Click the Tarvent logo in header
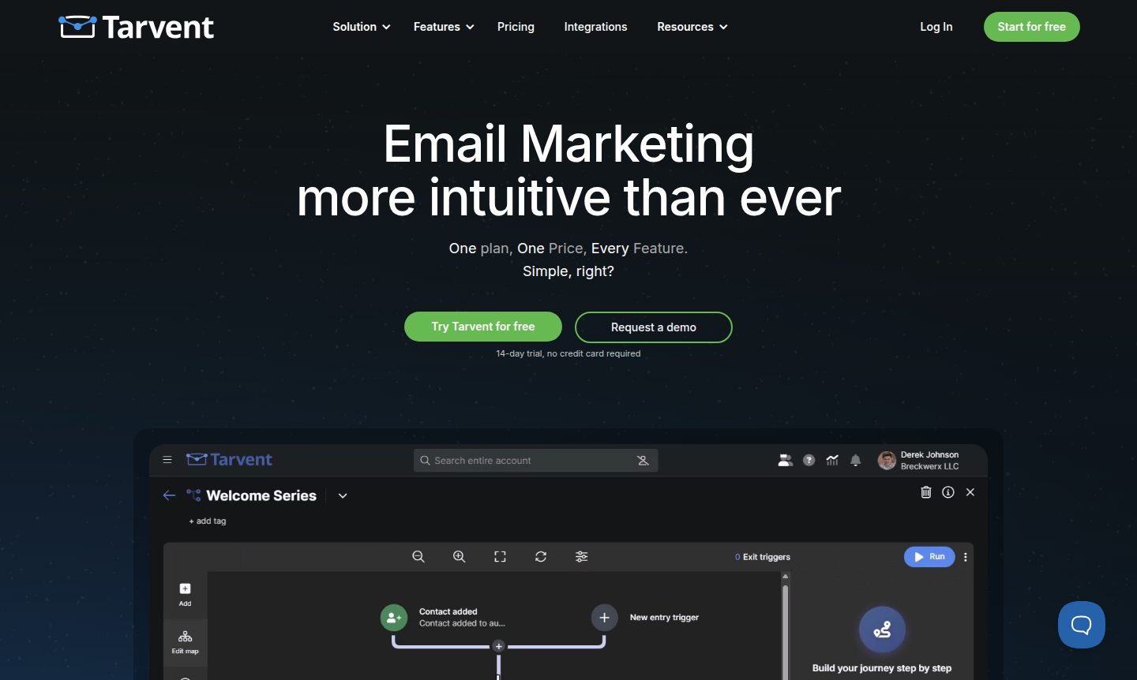Screen dimensions: 1137x680 coord(136,27)
